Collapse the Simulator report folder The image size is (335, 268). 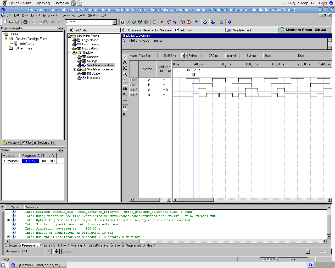[x=70, y=53]
